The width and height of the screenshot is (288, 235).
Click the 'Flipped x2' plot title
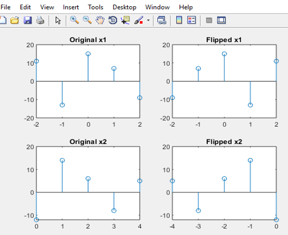point(224,142)
